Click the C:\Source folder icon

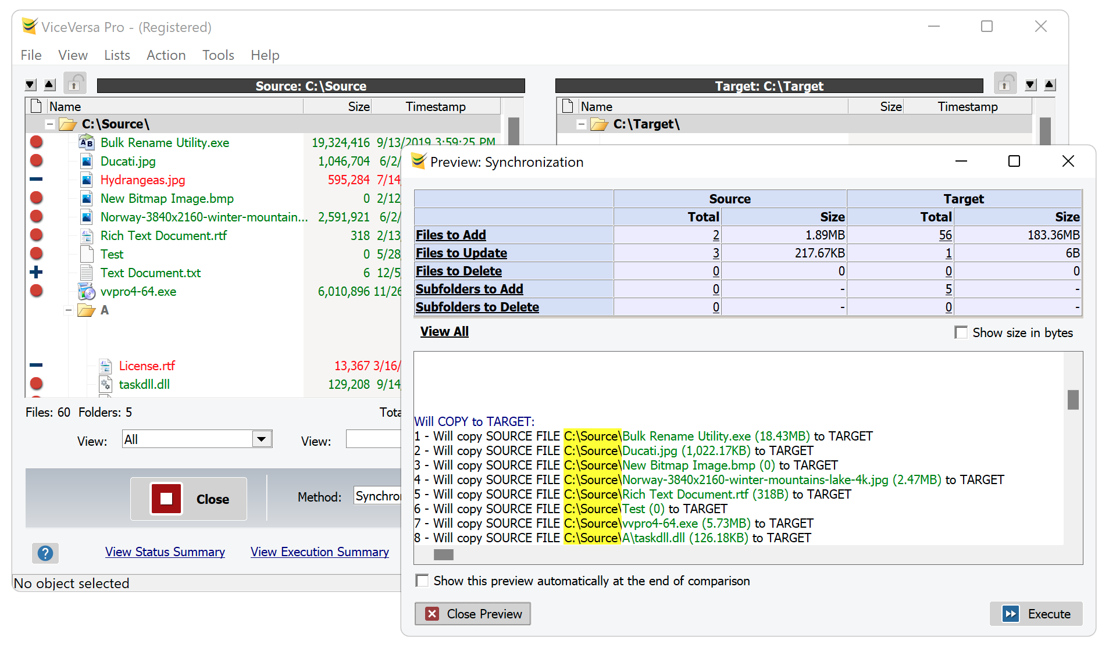[x=68, y=124]
